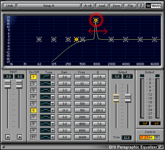Image resolution: width=165 pixels, height=150 pixels.
Task: Select the L channel control
Action: 142,138
